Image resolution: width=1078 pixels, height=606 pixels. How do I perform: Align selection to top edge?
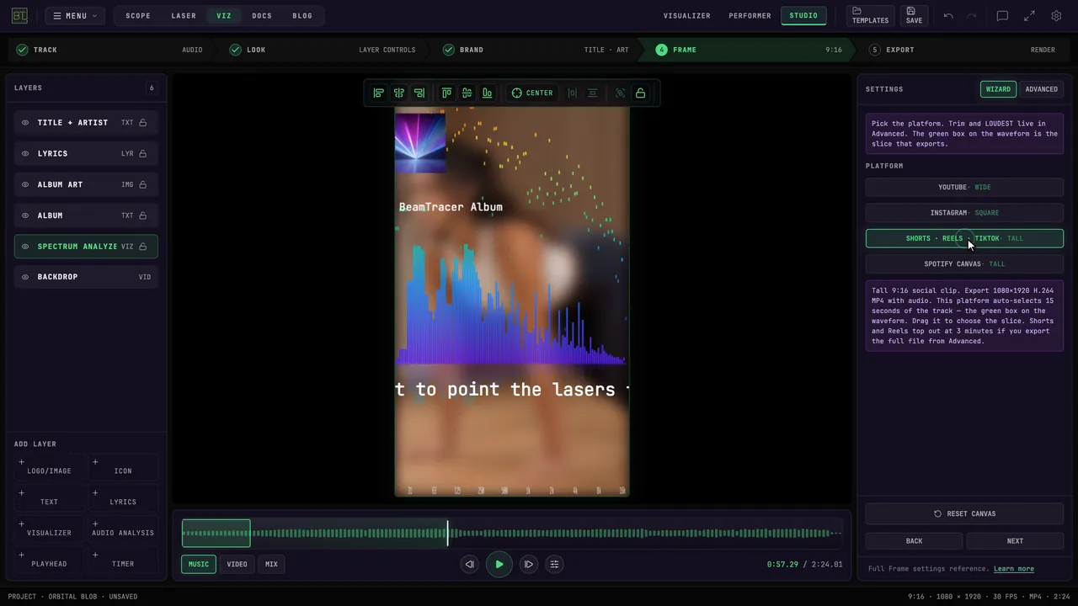pyautogui.click(x=446, y=93)
